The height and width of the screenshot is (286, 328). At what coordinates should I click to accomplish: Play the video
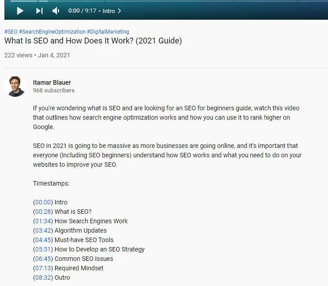pos(20,11)
